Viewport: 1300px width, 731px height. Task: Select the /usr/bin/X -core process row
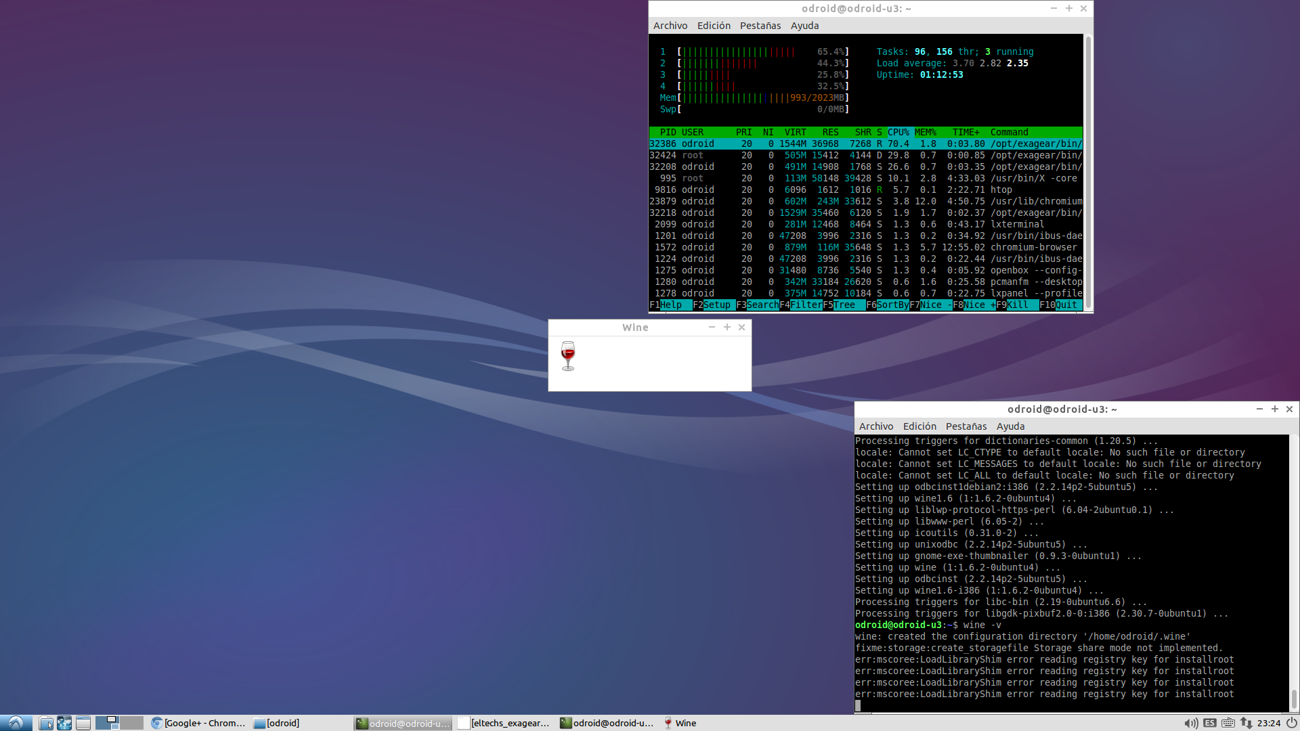866,179
